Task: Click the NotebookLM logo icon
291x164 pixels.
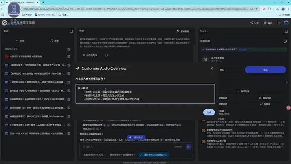Action: 4,23
